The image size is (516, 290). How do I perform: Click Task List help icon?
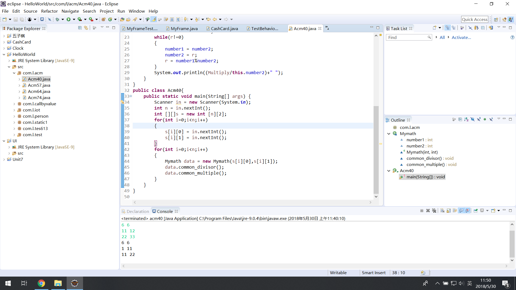pos(512,37)
